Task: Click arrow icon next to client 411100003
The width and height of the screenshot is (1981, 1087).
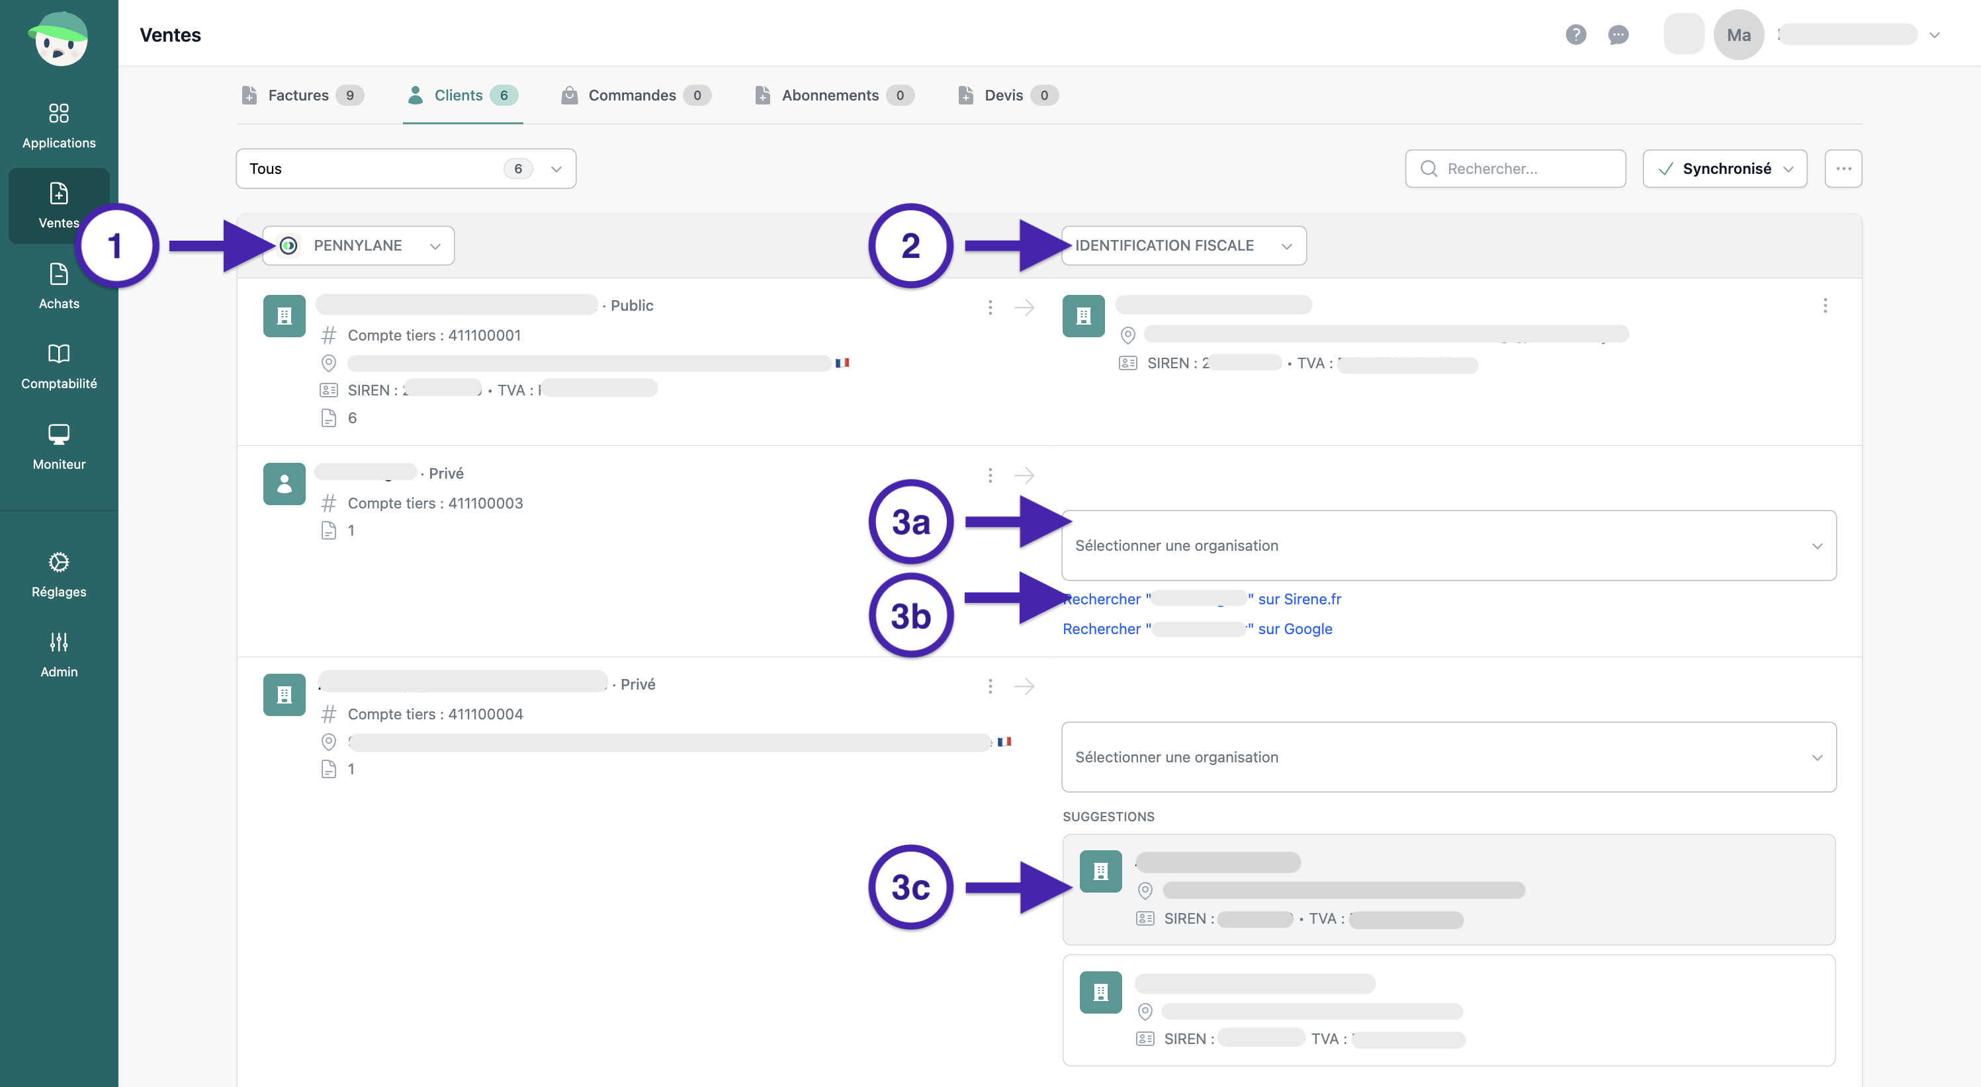Action: (1024, 475)
